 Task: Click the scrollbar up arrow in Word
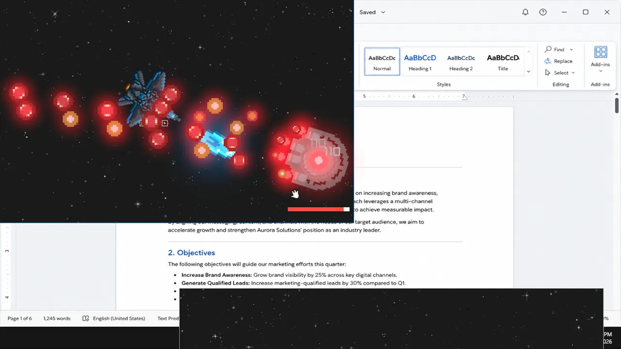(617, 94)
